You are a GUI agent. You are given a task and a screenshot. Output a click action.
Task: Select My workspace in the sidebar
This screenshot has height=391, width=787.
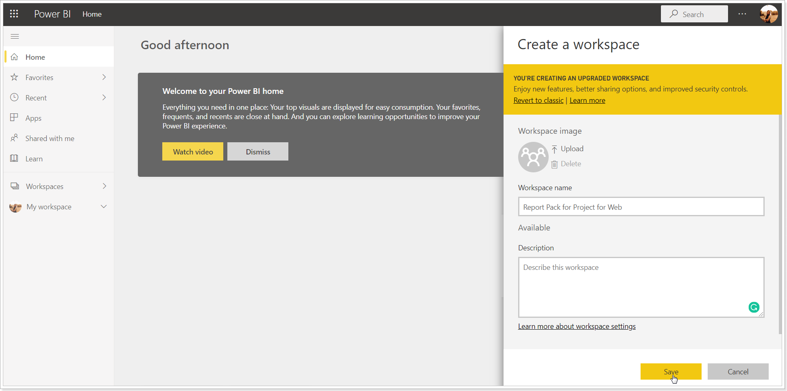click(x=59, y=206)
